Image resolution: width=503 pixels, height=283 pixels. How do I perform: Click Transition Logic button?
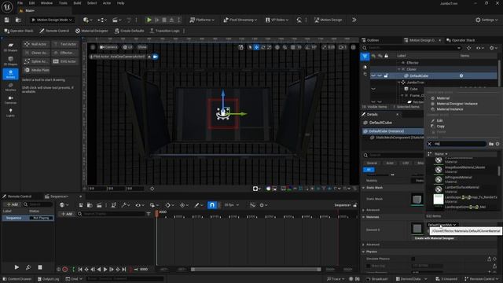click(164, 31)
